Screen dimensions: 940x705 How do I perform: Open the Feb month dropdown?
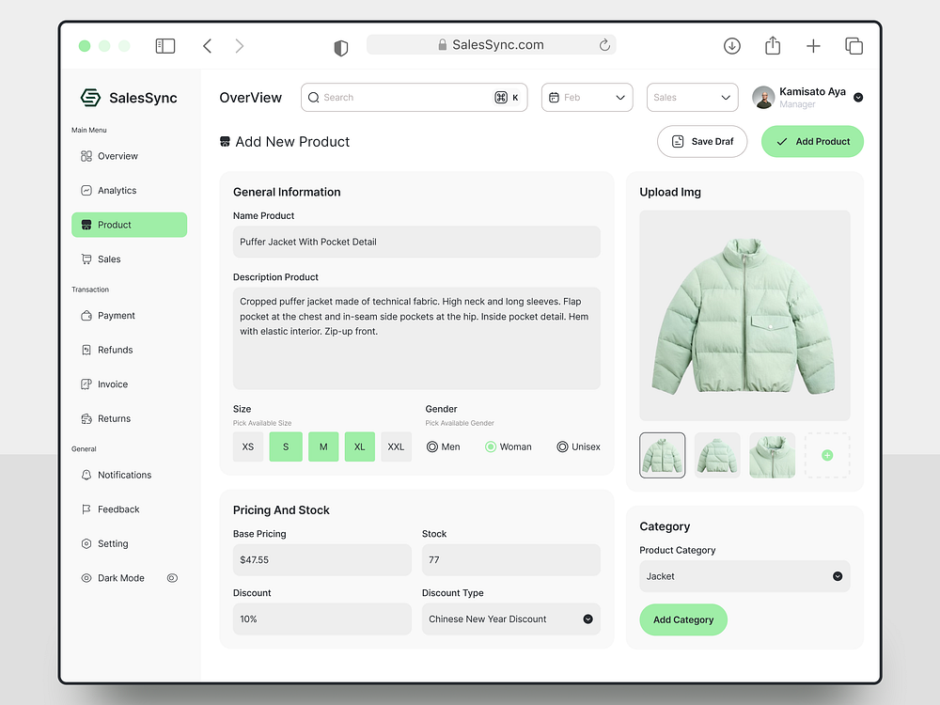click(587, 97)
